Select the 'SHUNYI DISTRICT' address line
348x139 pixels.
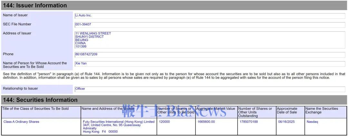90,37
